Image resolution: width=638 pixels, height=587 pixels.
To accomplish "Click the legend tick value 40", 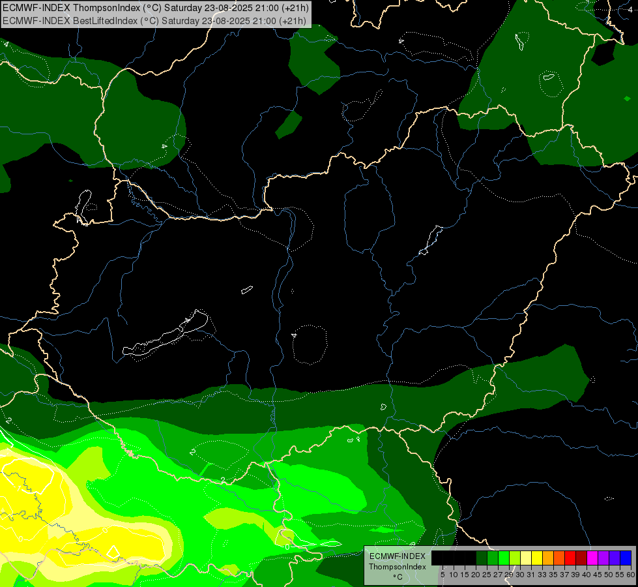I will [x=587, y=575].
